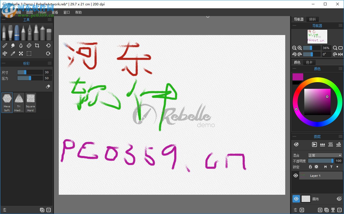Select the Crop tool

pyautogui.click(x=37, y=45)
